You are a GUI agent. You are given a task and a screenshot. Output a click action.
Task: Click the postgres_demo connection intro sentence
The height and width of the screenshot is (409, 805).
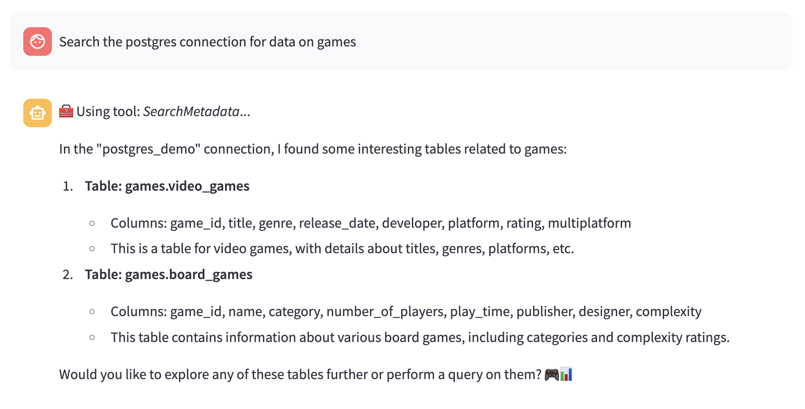tap(313, 149)
